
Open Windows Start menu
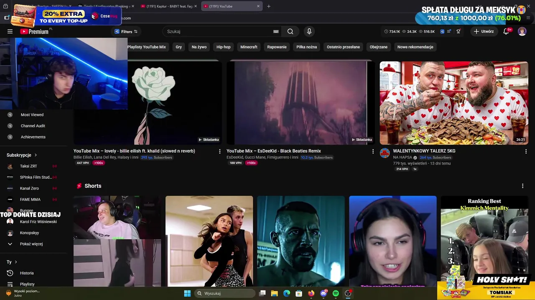click(187, 293)
